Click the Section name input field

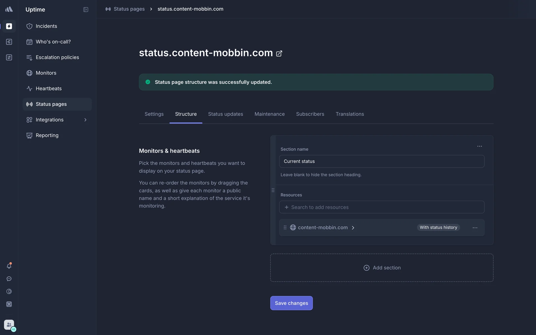tap(381, 161)
